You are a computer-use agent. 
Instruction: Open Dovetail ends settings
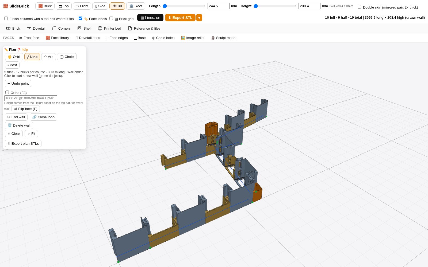coord(88,38)
